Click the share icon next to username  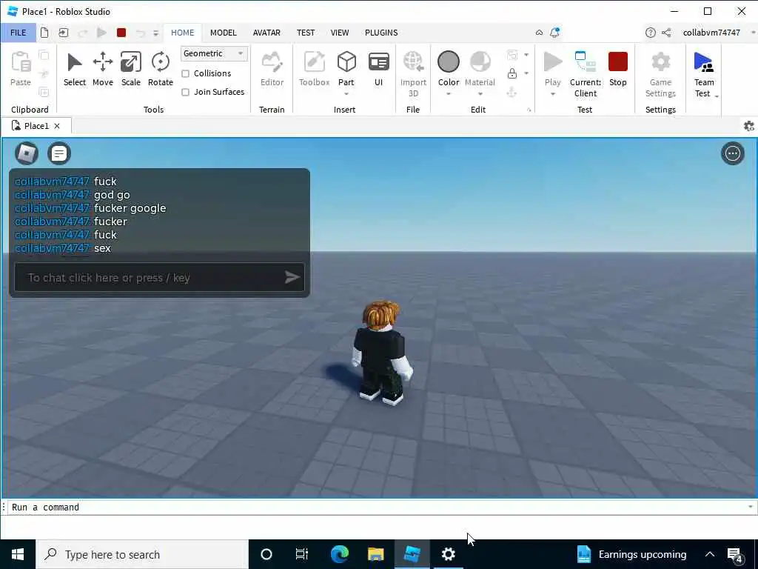(x=667, y=33)
